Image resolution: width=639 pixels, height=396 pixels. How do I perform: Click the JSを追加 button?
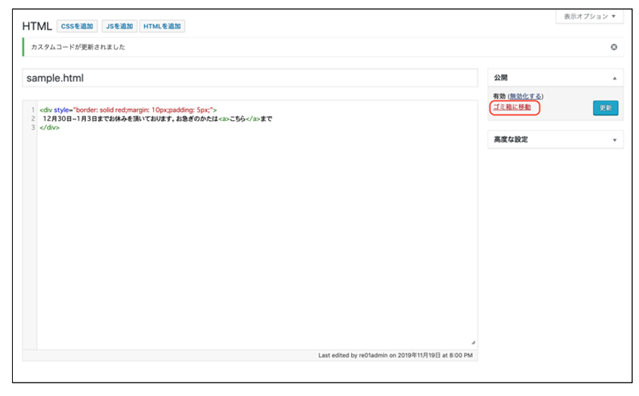[119, 26]
